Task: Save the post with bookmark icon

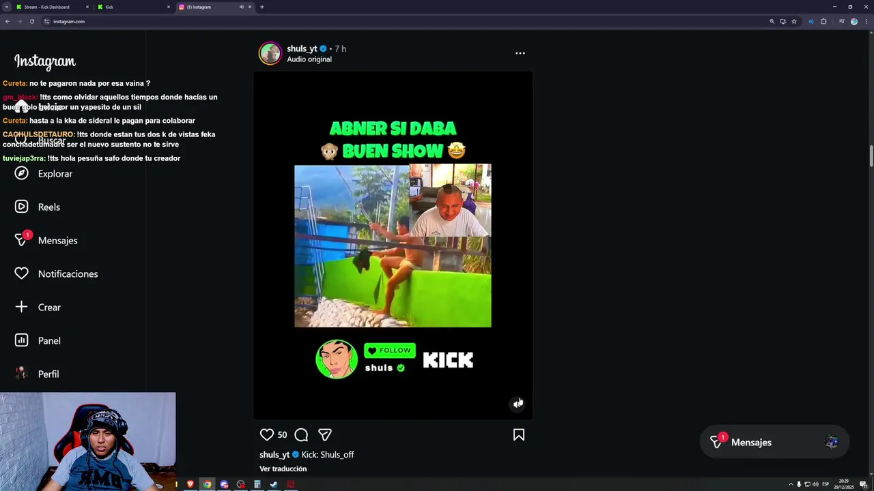Action: [519, 434]
